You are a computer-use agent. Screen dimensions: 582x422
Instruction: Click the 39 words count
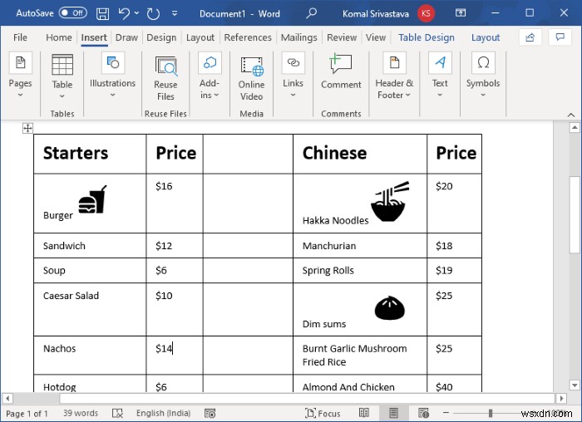click(x=80, y=413)
